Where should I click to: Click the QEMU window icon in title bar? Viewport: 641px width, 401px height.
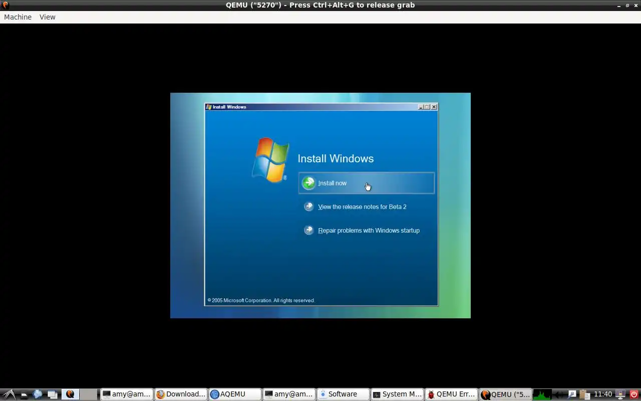point(6,5)
